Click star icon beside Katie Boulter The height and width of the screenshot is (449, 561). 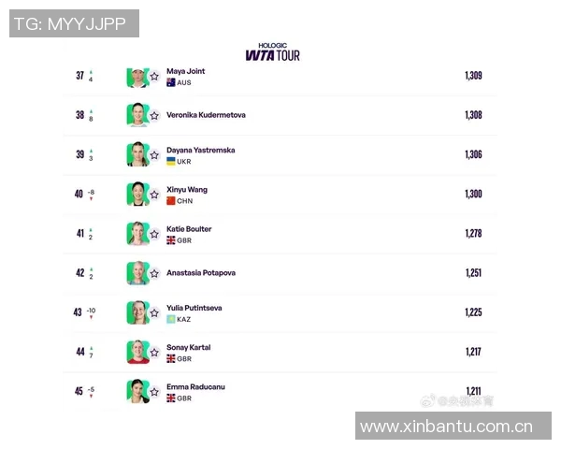click(x=154, y=234)
